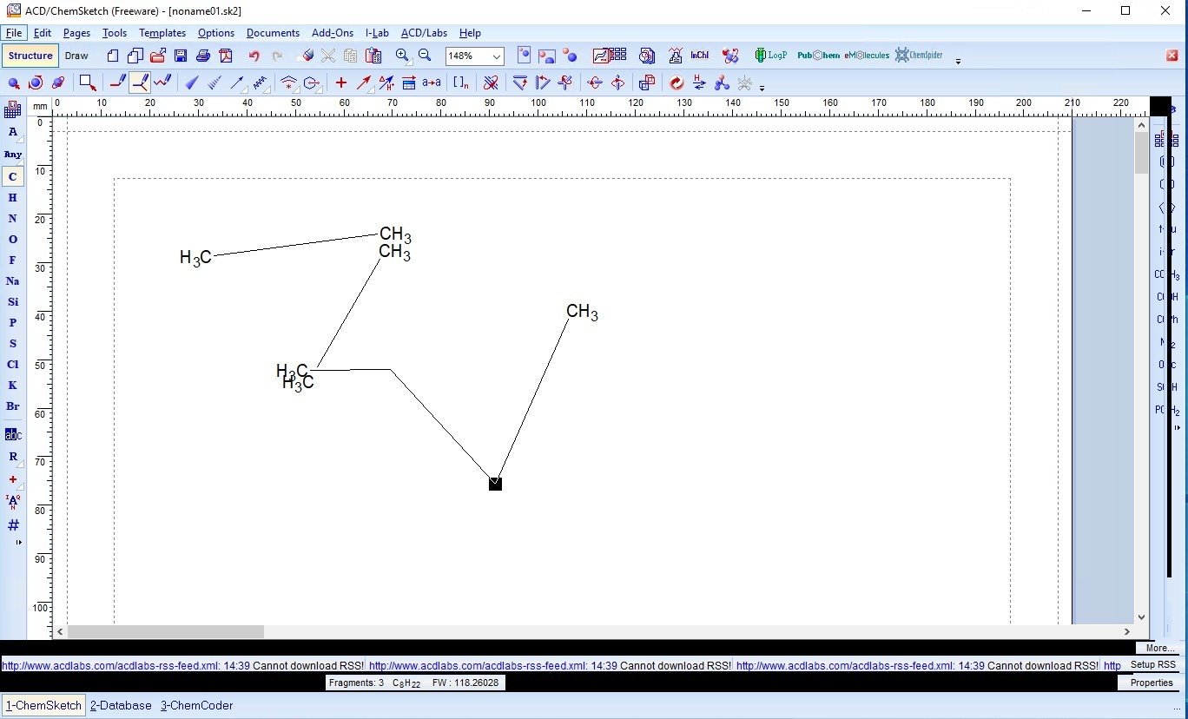Choose Select/Move tool
The width and height of the screenshot is (1188, 719).
[x=13, y=83]
